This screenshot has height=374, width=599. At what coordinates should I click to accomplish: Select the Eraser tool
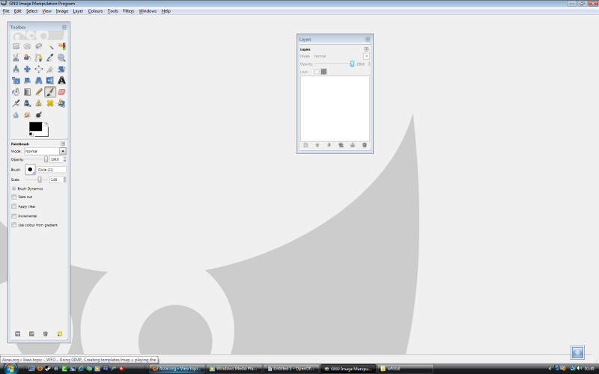click(61, 92)
